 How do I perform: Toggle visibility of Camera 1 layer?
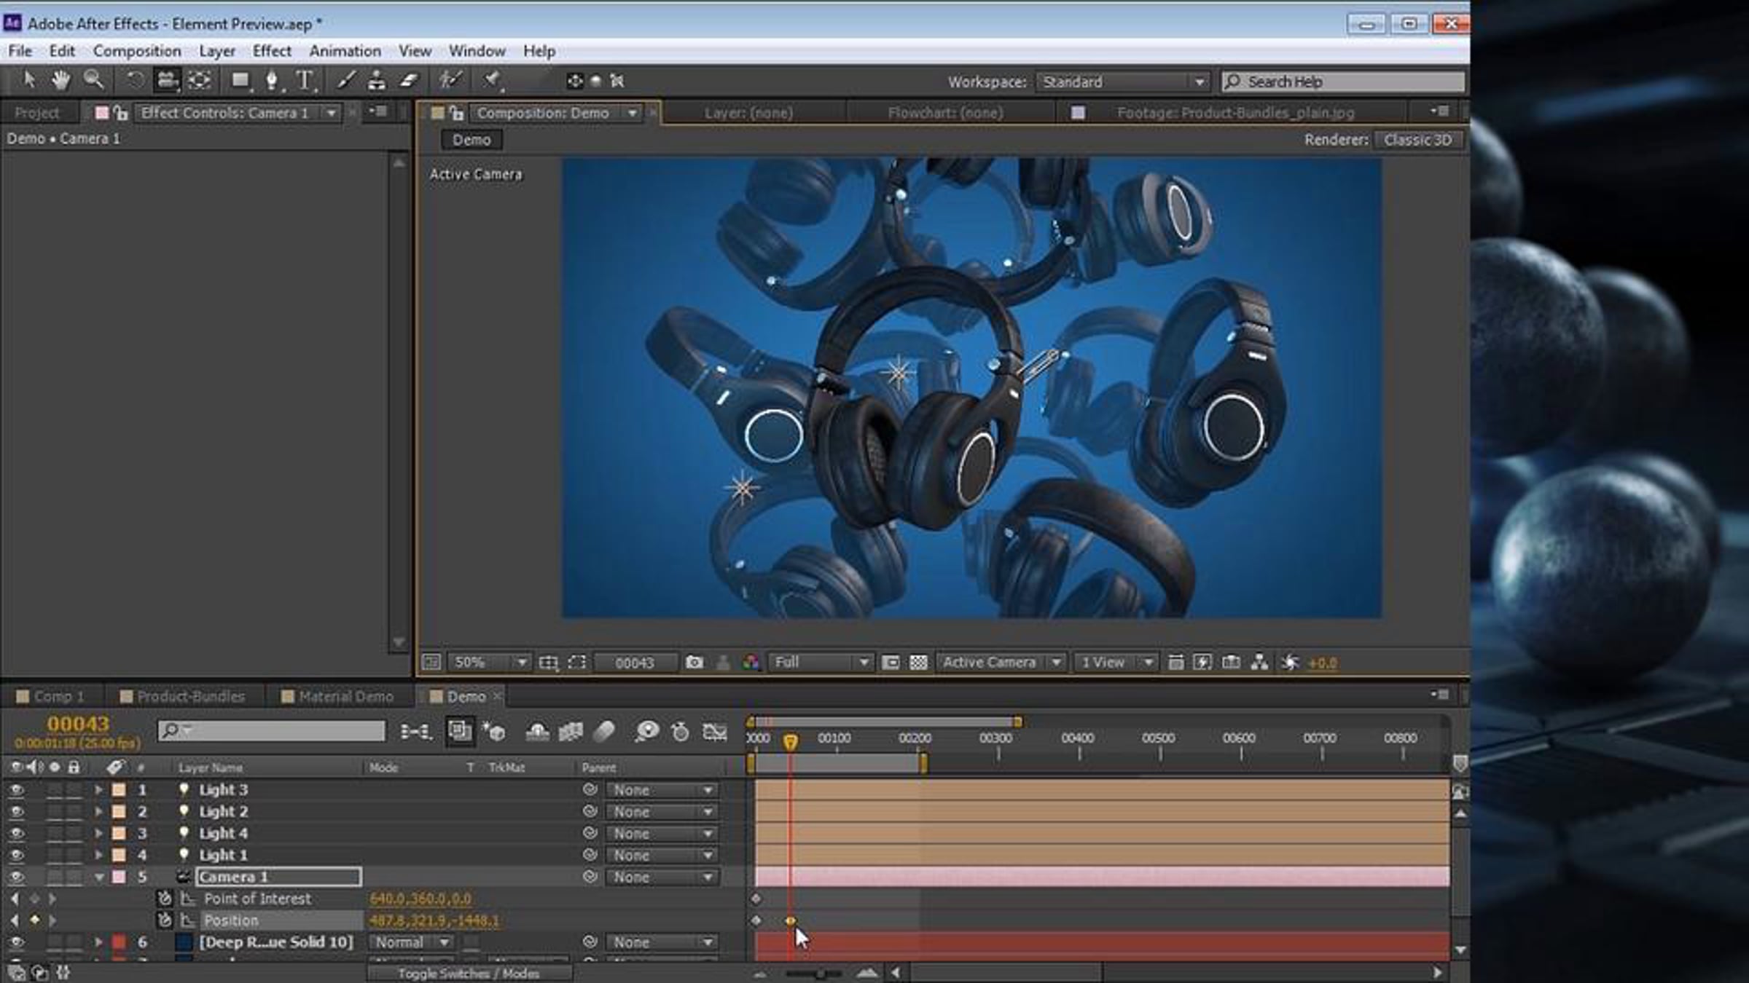(x=16, y=877)
